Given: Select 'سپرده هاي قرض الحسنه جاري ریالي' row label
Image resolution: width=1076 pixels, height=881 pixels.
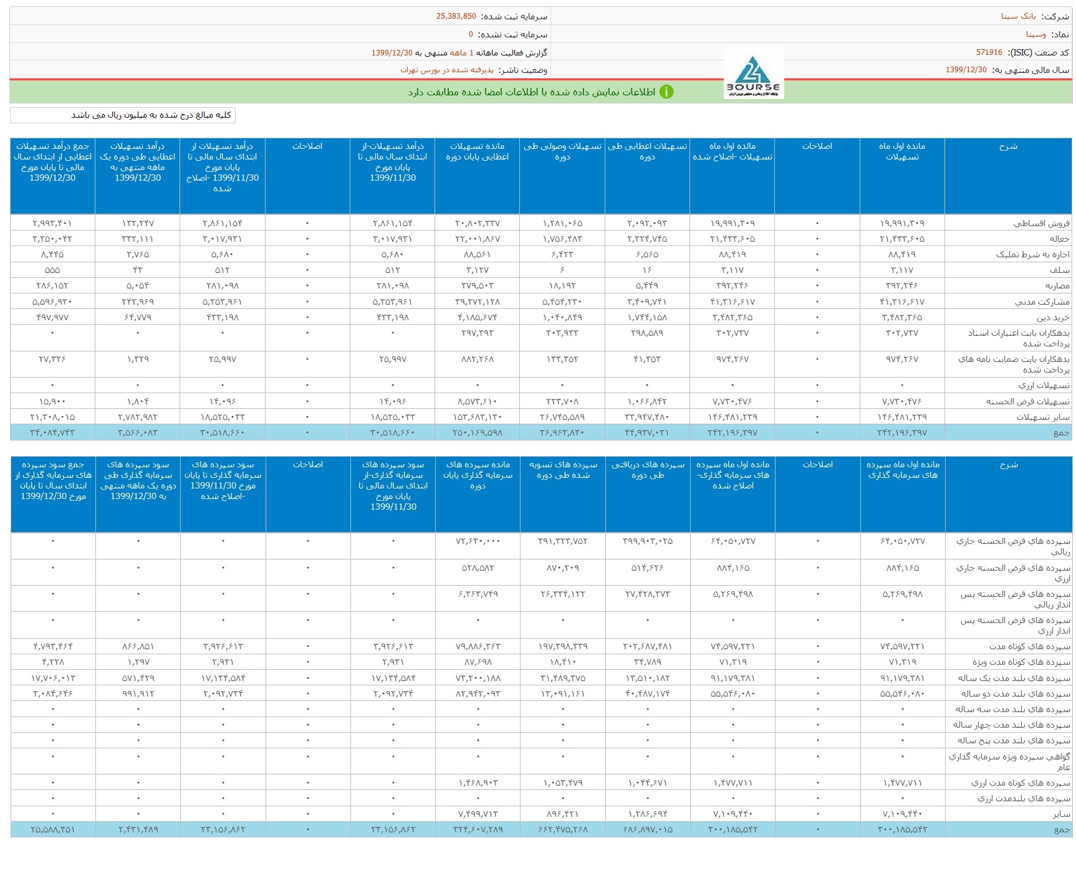Looking at the screenshot, I should pos(1013,546).
